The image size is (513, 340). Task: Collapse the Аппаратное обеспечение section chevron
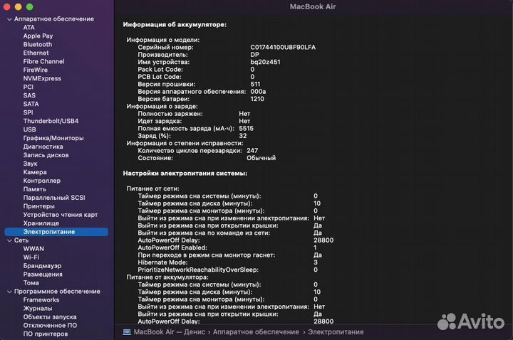pyautogui.click(x=9, y=19)
